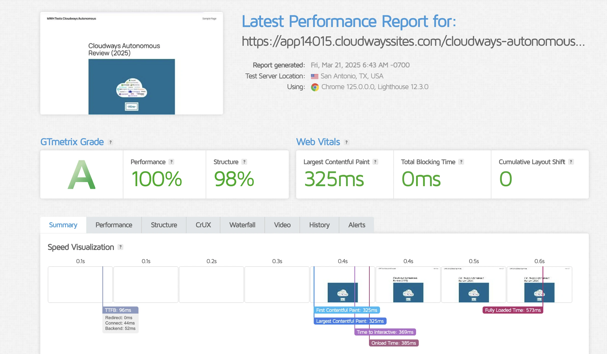Click Speed Visualization help icon

120,247
